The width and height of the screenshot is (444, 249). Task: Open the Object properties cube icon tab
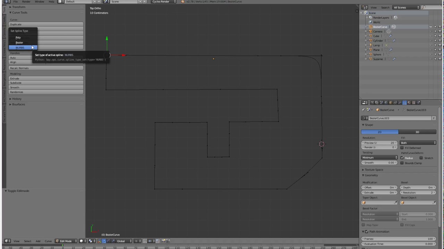[391, 103]
